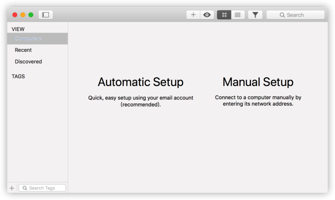Click the Search Tags field

click(42, 188)
